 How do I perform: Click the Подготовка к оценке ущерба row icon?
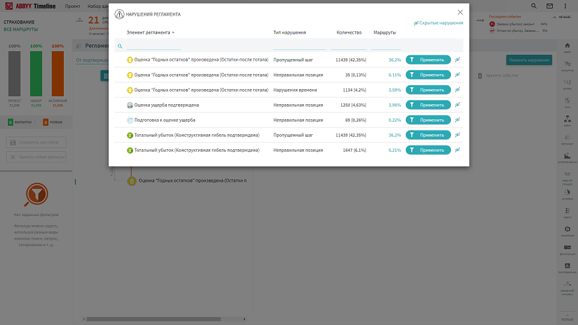pyautogui.click(x=130, y=120)
